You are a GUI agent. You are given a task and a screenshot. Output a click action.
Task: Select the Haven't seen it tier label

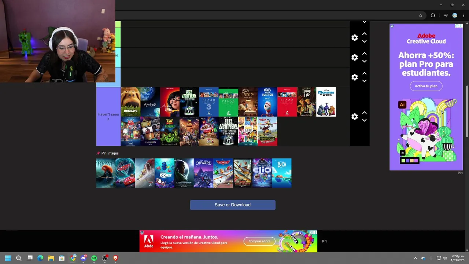[x=108, y=117]
